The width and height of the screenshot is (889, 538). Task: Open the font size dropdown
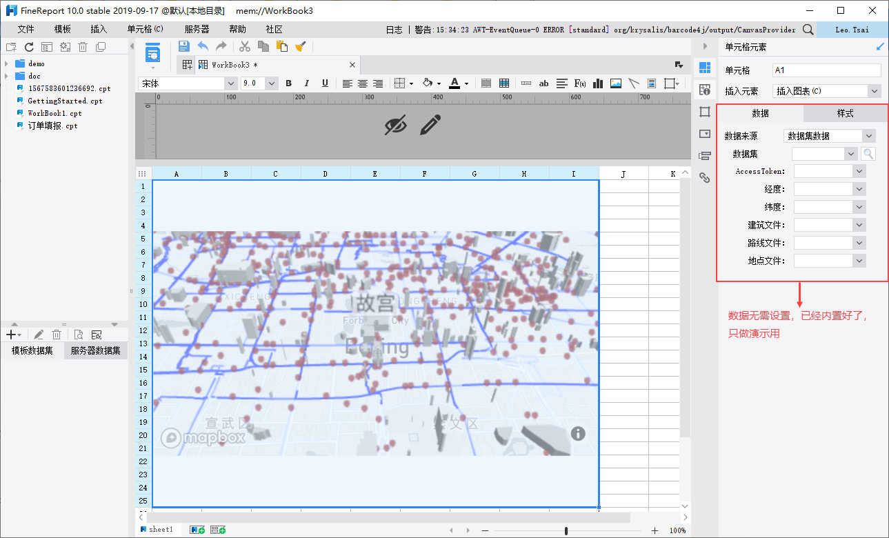[271, 83]
